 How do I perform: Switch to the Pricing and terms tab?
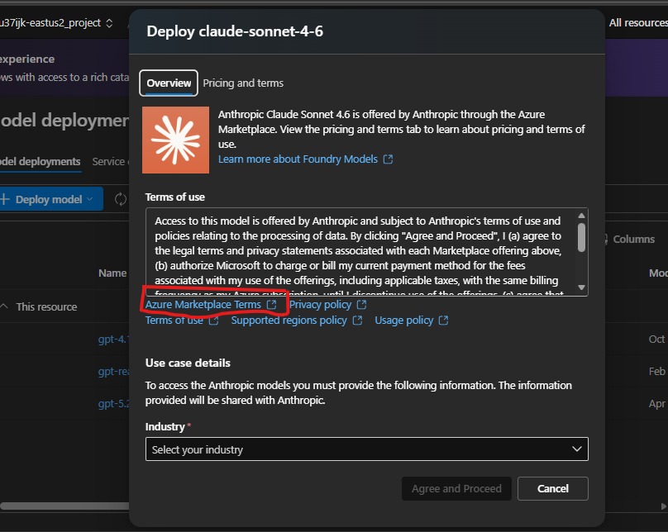coord(243,83)
